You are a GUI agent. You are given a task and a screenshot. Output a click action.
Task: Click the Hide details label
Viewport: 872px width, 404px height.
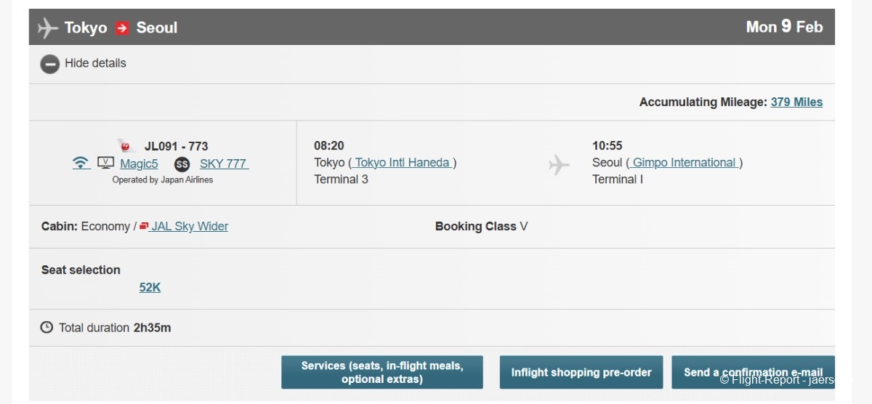[x=95, y=63]
